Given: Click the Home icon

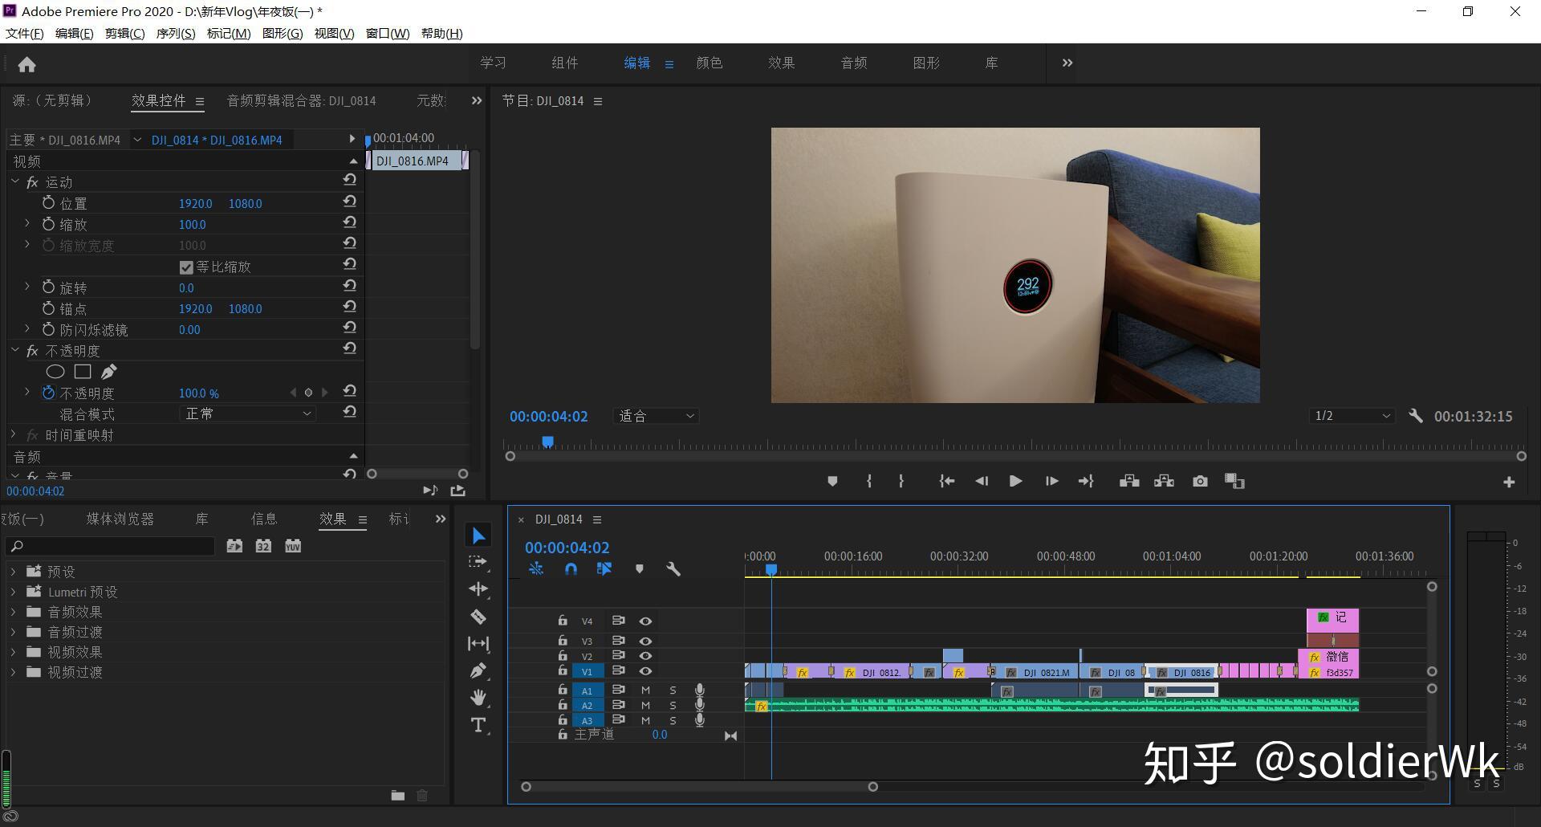Looking at the screenshot, I should [26, 64].
